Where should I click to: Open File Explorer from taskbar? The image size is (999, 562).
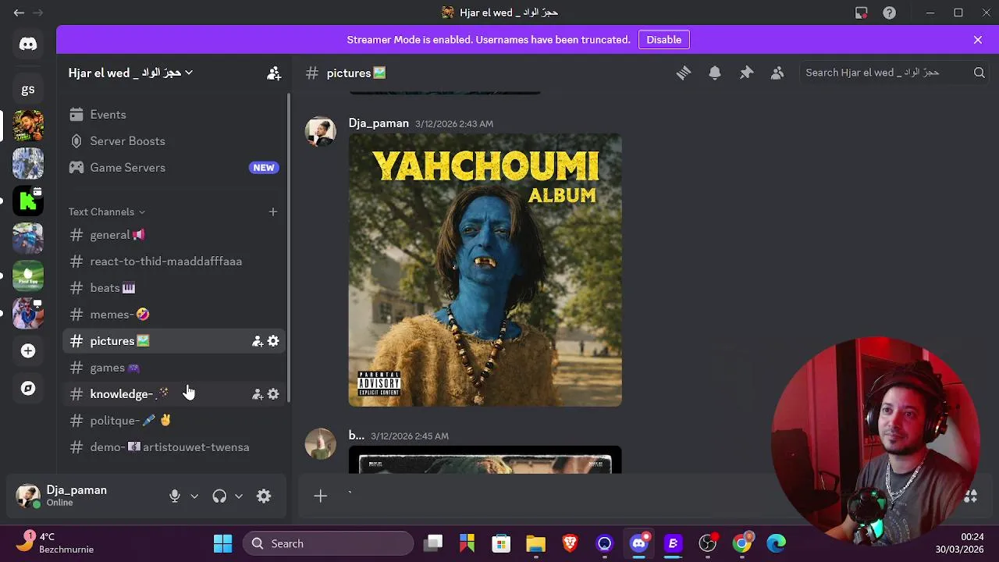point(535,543)
